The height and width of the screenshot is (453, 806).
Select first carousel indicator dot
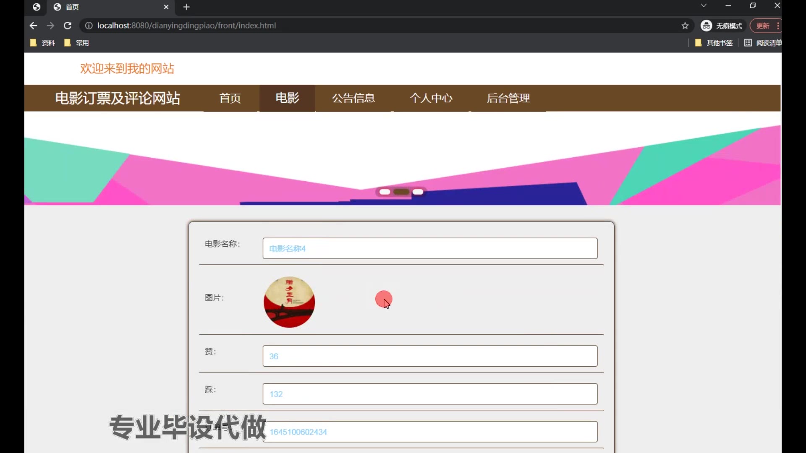[x=385, y=192]
